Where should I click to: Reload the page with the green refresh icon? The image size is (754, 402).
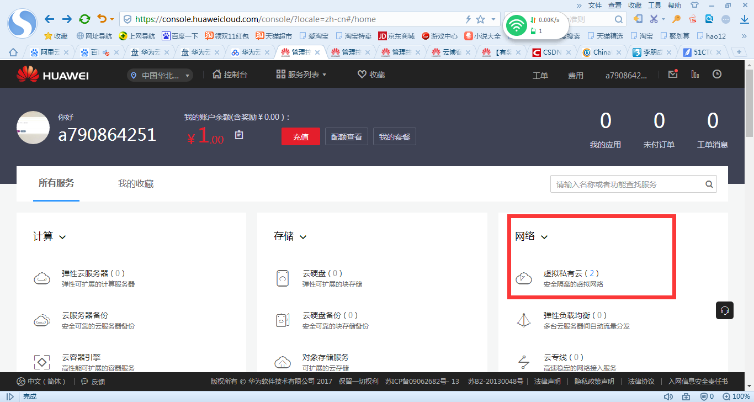coord(84,19)
